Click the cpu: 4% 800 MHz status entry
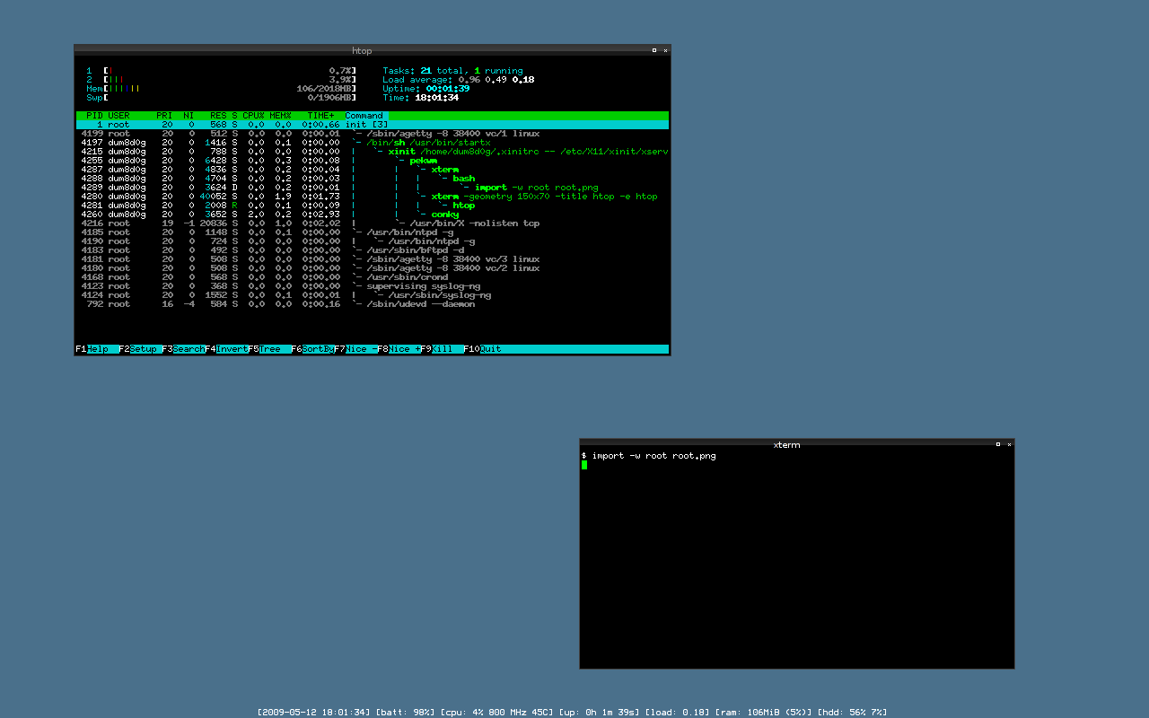The height and width of the screenshot is (718, 1149). pos(496,713)
